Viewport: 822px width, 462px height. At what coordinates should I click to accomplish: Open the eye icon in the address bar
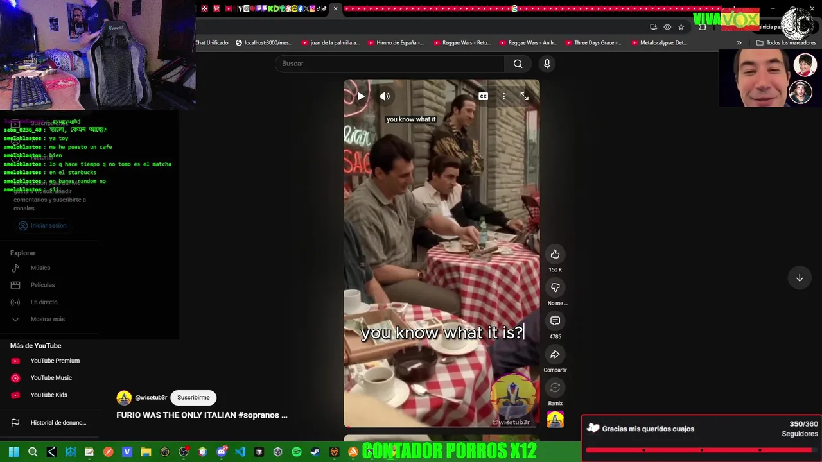tap(667, 27)
